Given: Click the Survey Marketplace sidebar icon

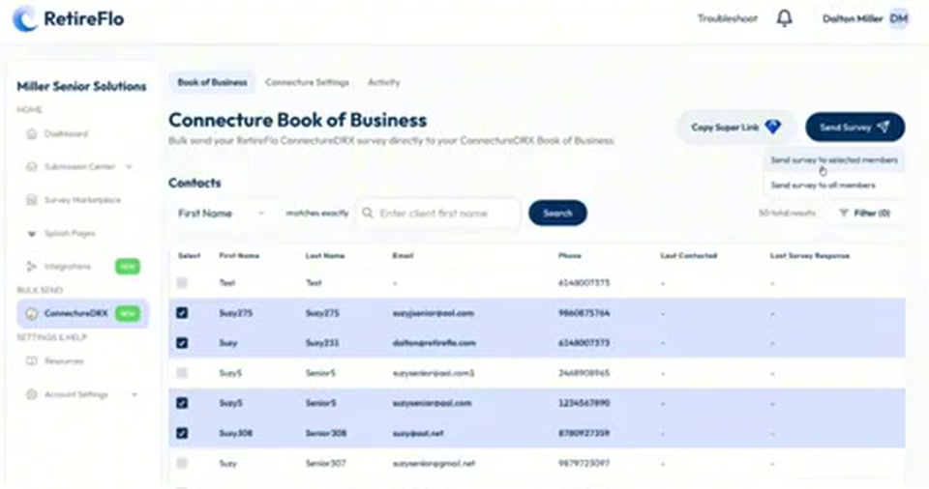Looking at the screenshot, I should point(32,200).
